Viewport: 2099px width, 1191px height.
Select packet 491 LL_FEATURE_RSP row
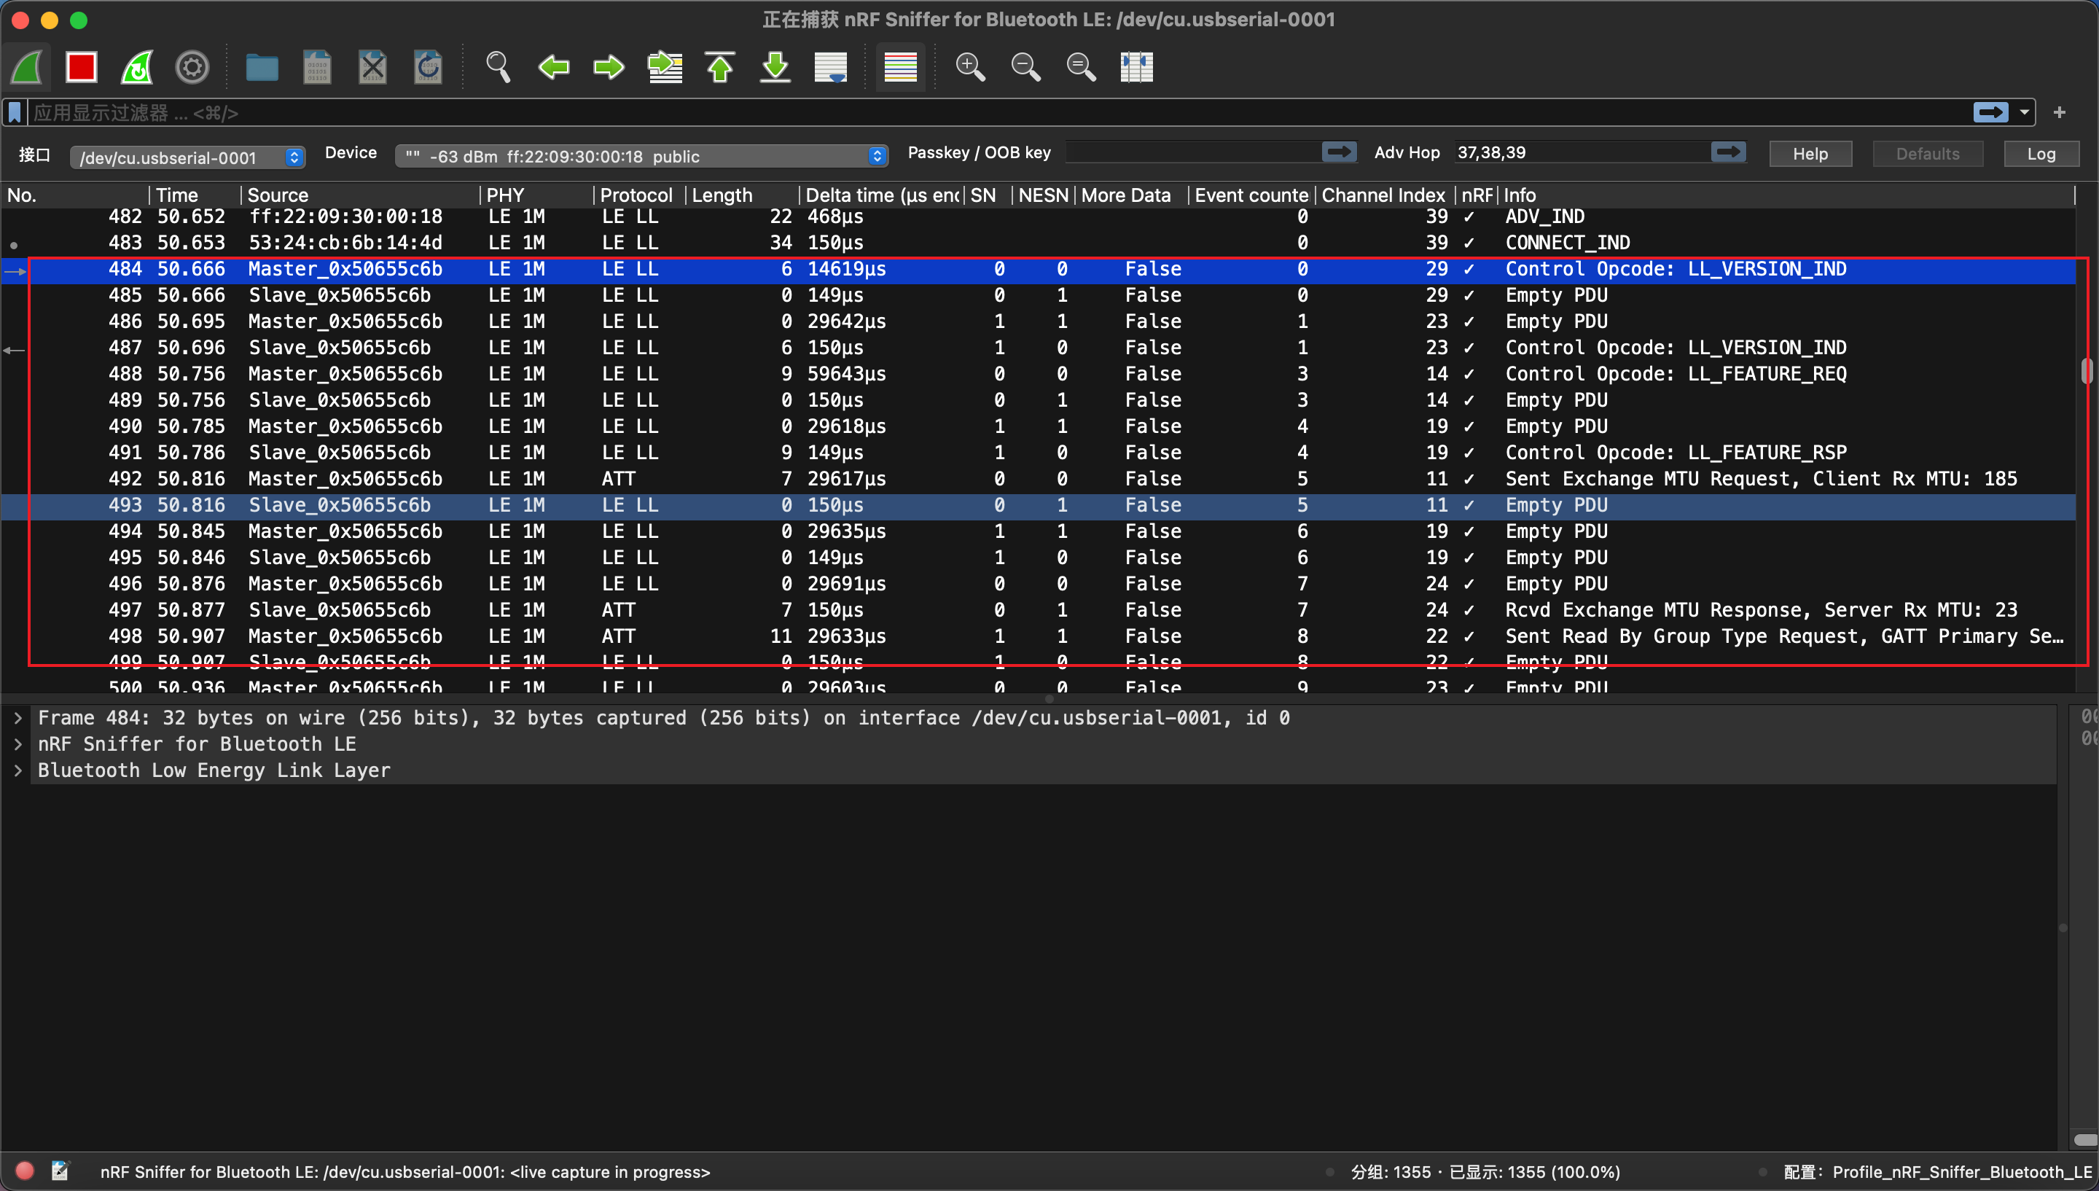tap(1039, 453)
